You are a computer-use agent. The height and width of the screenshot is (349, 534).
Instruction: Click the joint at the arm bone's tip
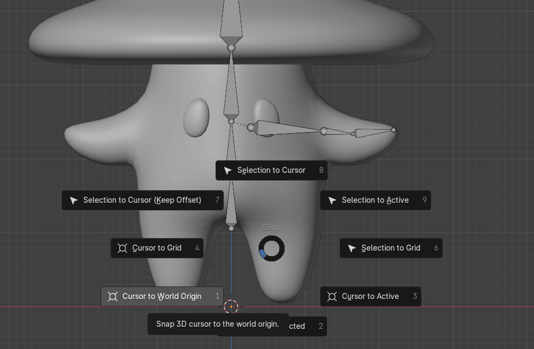[394, 130]
